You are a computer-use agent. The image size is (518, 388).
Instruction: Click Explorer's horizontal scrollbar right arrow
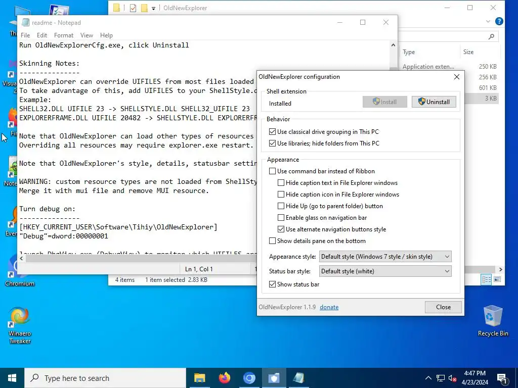pos(500,270)
